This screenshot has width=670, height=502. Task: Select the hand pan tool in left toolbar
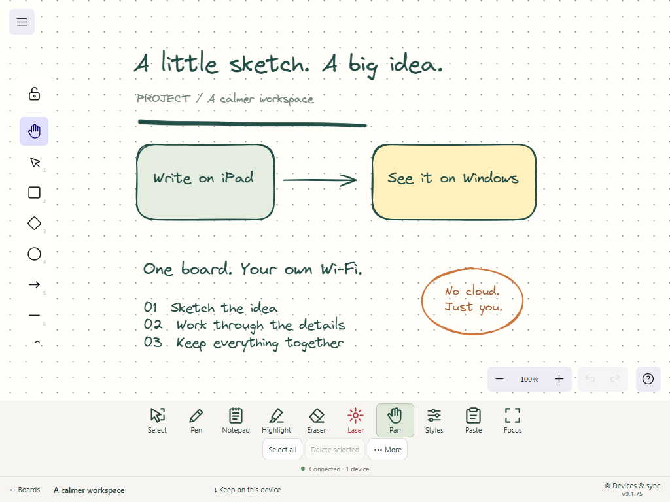click(34, 131)
